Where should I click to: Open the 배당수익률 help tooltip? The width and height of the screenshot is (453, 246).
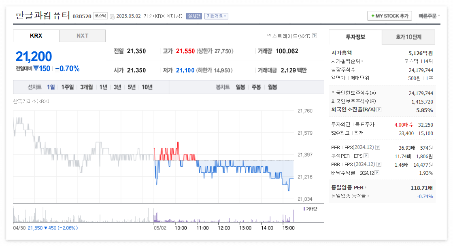coord(377,173)
